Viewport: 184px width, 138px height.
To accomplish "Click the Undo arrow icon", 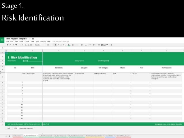I will [x=10, y=45].
